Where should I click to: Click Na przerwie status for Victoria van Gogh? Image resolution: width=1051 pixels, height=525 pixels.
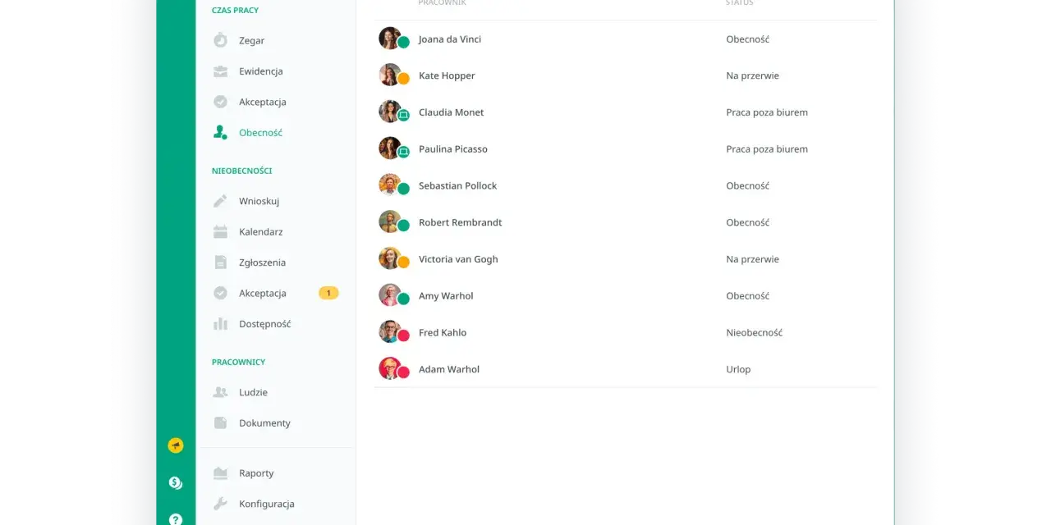pos(753,259)
